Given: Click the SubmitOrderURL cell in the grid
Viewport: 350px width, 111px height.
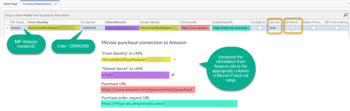Looking at the screenshot, I should pyautogui.click(x=231, y=28).
